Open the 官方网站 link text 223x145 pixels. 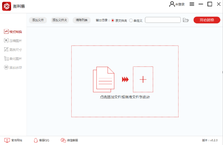coord(17,140)
